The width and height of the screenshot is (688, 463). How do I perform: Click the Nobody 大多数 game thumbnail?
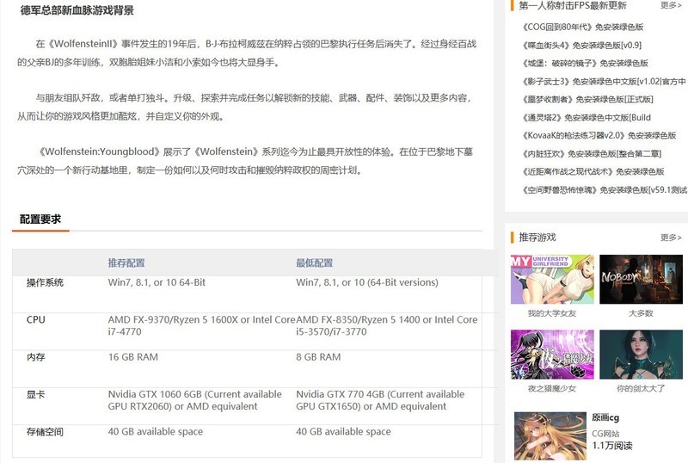tap(641, 280)
